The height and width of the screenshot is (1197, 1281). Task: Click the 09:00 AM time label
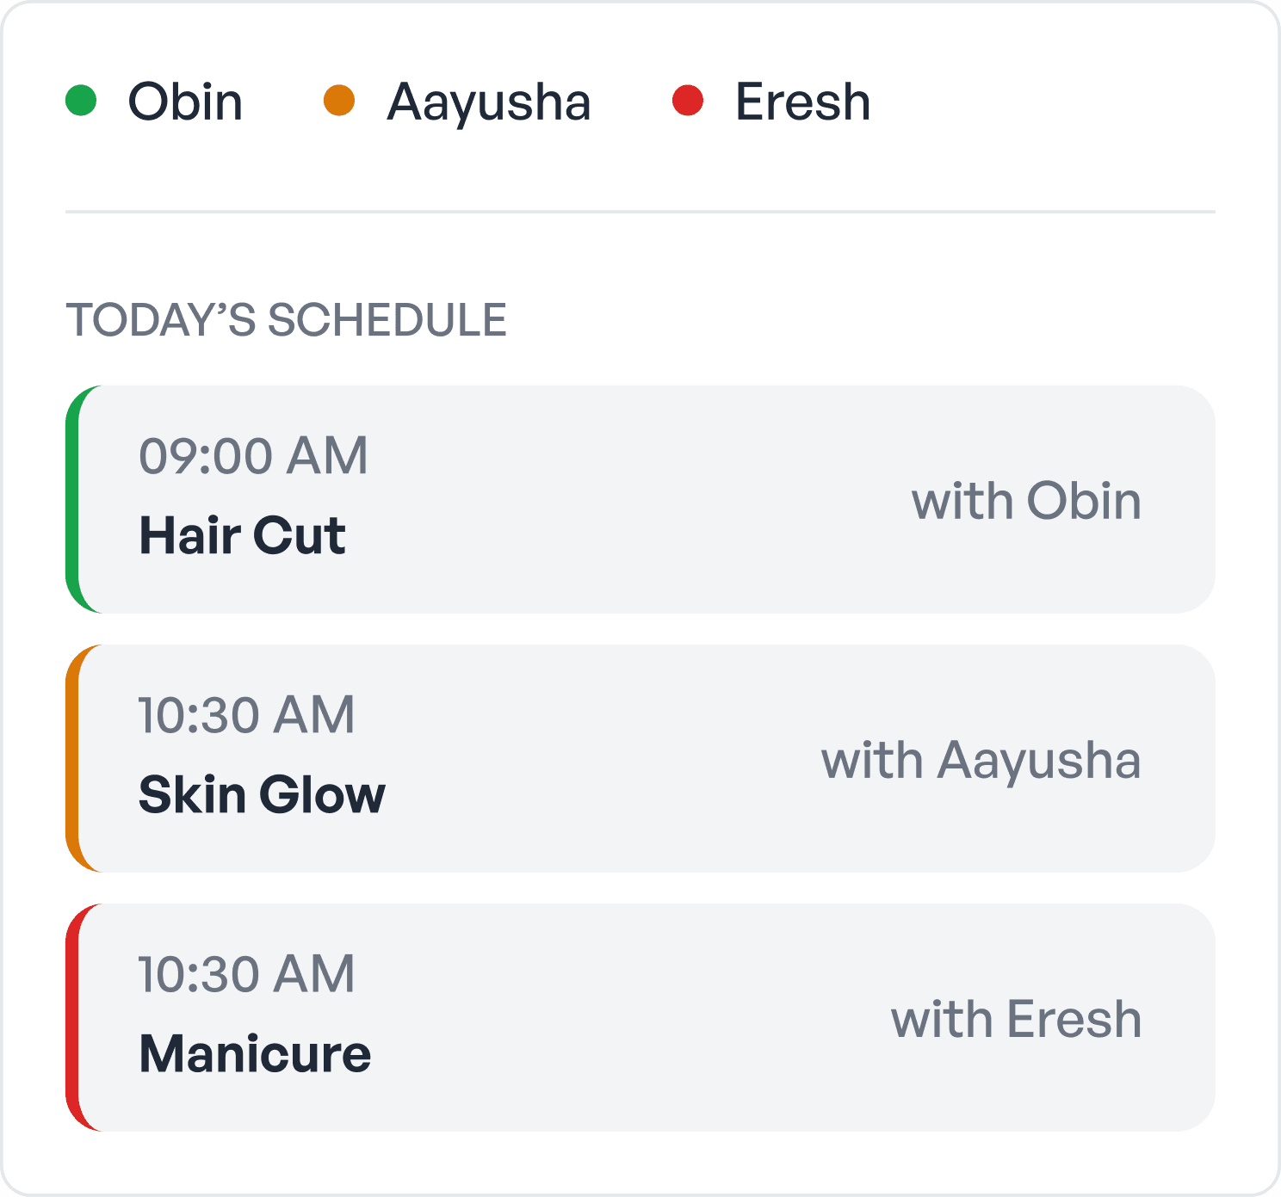pos(254,456)
